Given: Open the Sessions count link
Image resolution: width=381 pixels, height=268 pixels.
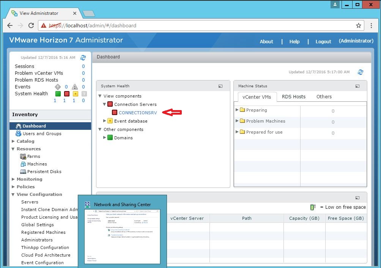Looking at the screenshot, I should coord(83,66).
